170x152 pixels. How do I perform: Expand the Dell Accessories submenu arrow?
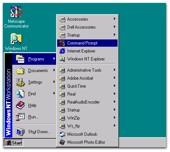coord(115,27)
